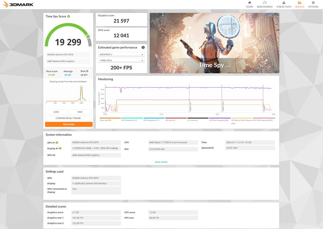Click the GPU connected to display value true
This screenshot has height=229, width=323.
click(96, 190)
